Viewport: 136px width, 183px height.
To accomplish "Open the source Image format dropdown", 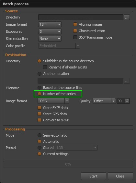I will (x=50, y=24).
